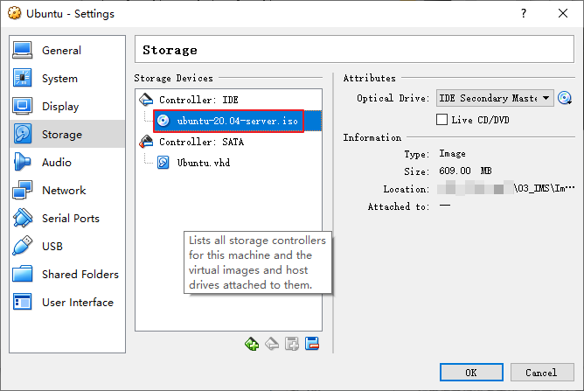Open the General settings page
The image size is (584, 391).
tap(61, 51)
